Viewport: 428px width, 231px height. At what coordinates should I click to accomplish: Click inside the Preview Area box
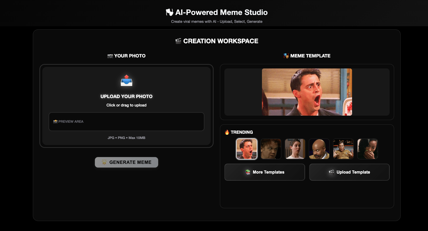[126, 122]
